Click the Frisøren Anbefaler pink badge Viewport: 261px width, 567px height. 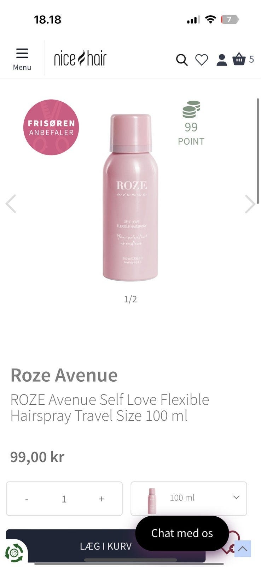tap(51, 127)
